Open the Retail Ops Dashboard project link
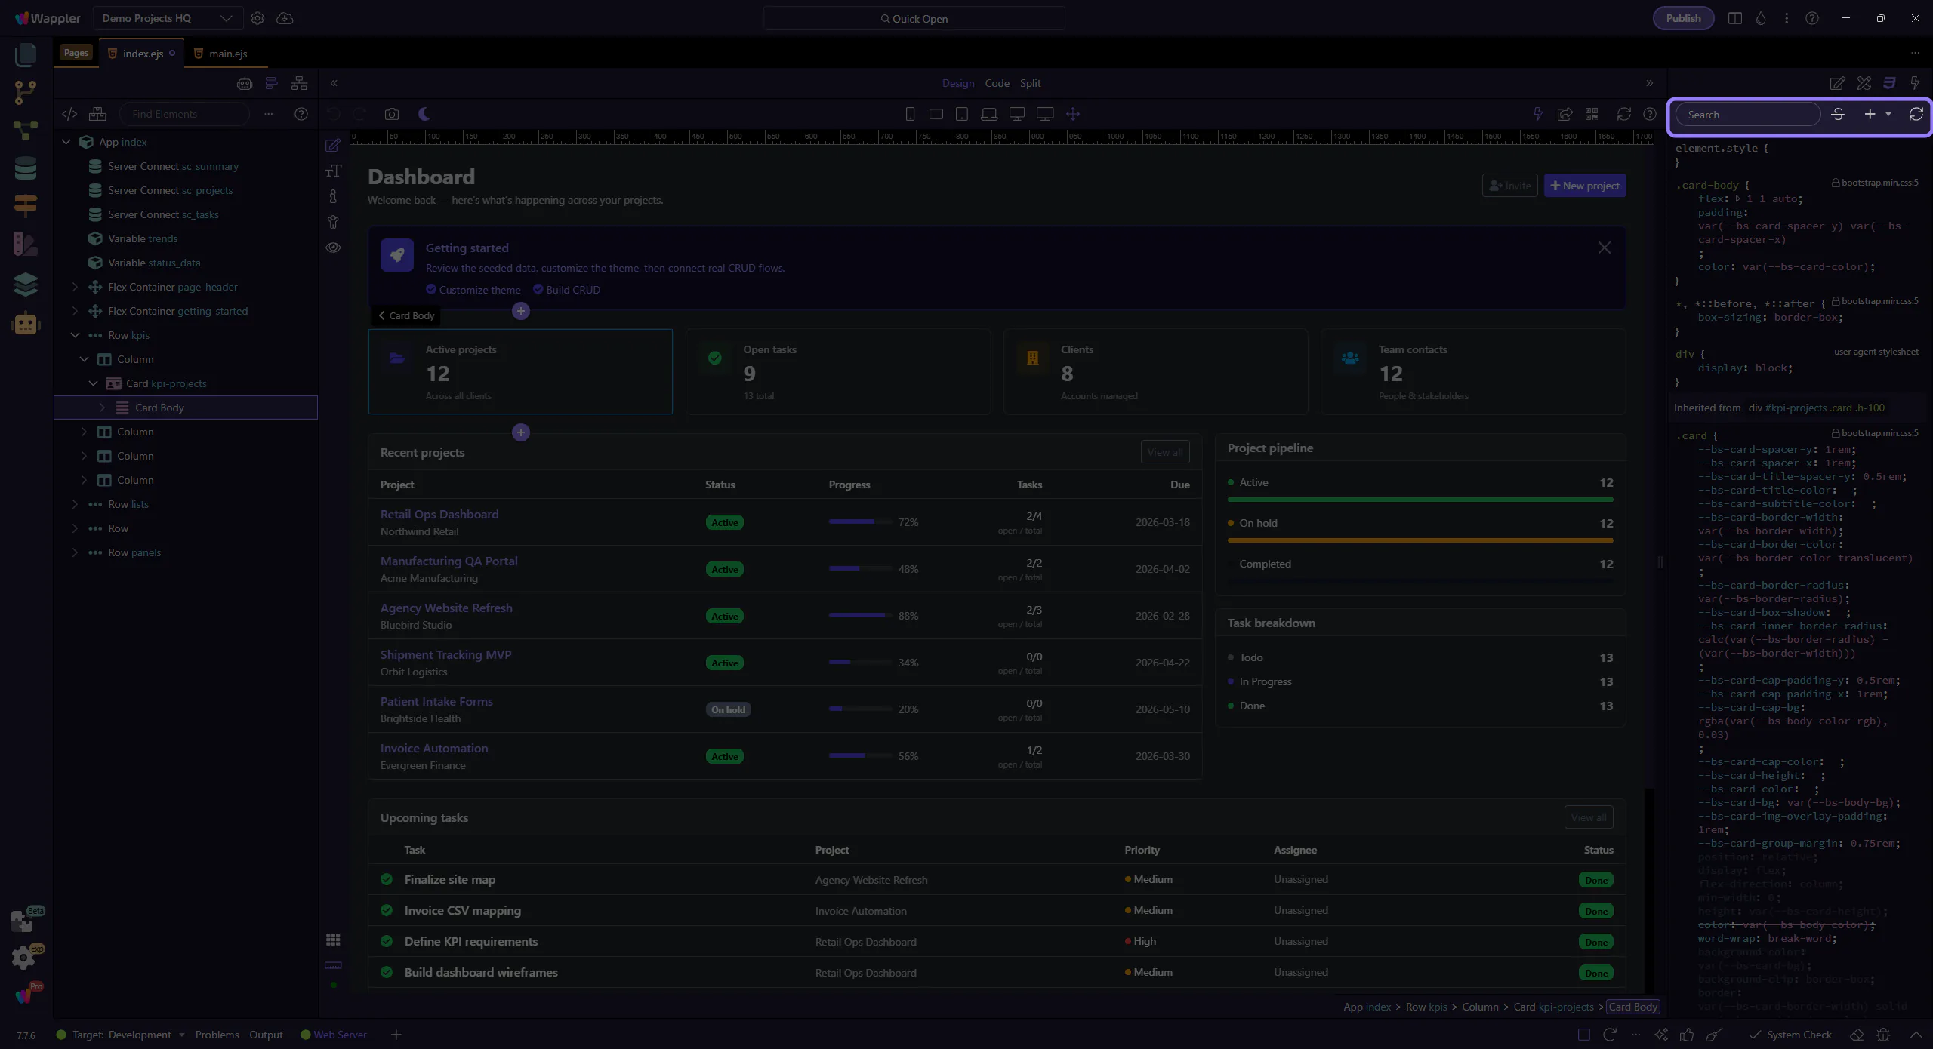 pos(439,514)
